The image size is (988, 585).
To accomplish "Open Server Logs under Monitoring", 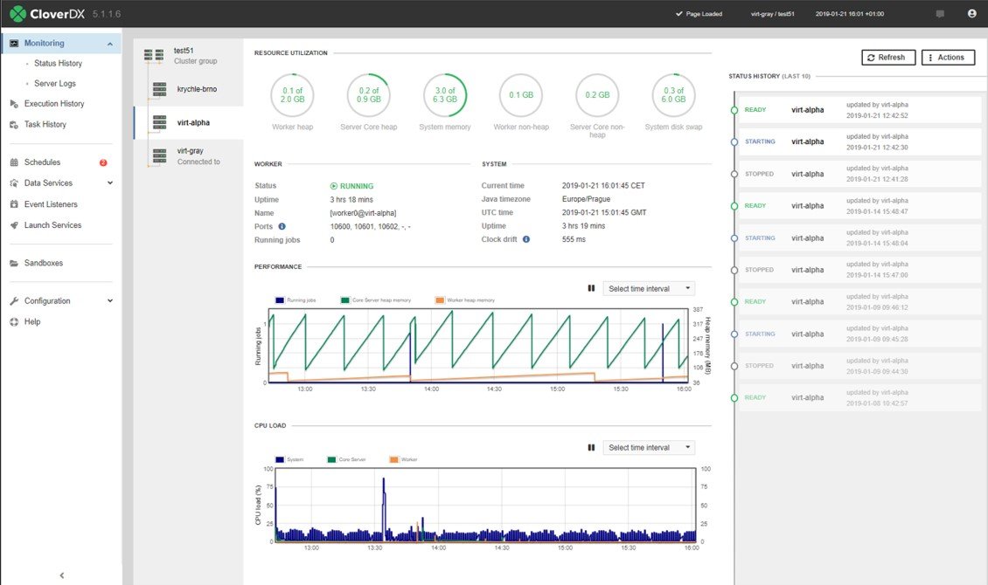I will [55, 83].
